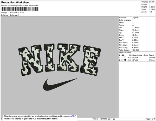This screenshot has height=121, width=156.
Task: Click the 'St.' column header
Action: [130, 55]
